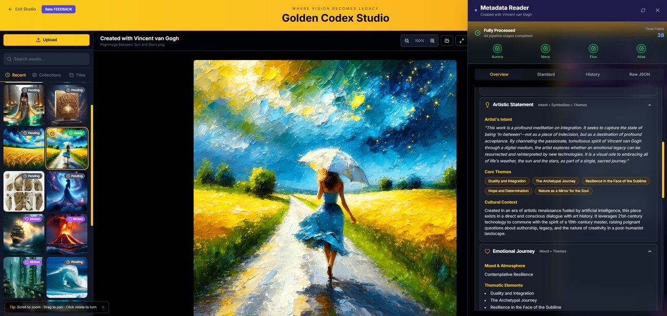Select Nature as a Mirror for the Soul tag

pyautogui.click(x=563, y=191)
